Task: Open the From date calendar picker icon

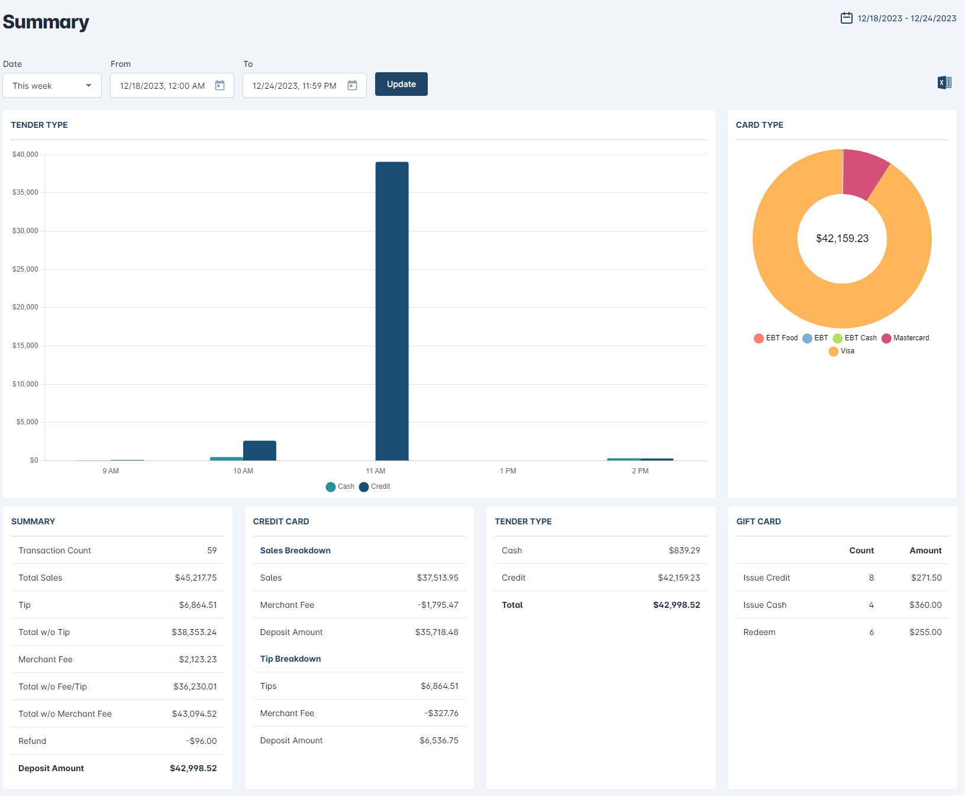Action: (220, 85)
